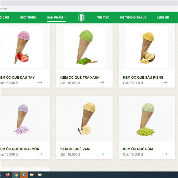Open the Kem Ốc Quế Cốm title link
This screenshot has width=178, height=178.
[138, 149]
